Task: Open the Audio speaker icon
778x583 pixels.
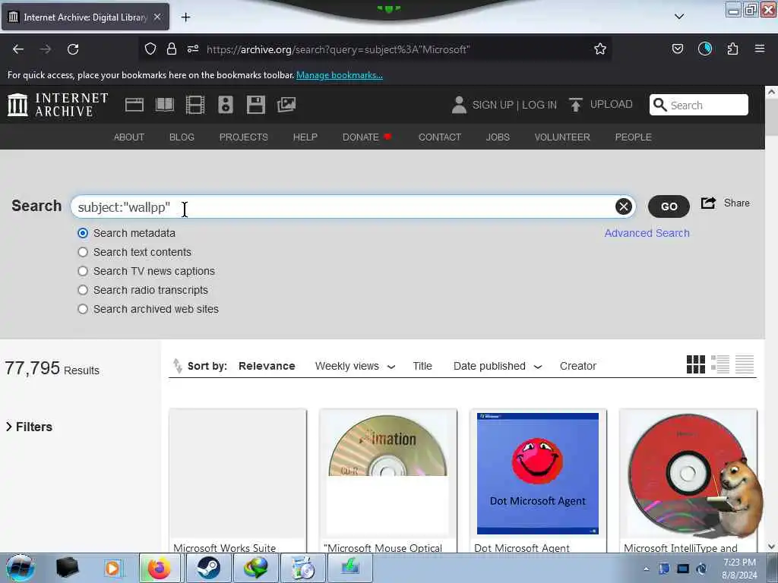Action: pos(225,105)
